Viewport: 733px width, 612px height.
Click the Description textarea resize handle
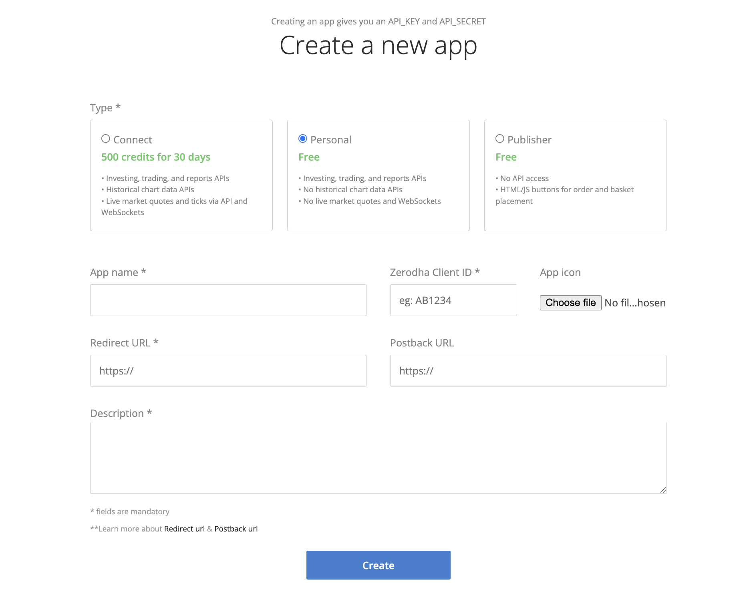pyautogui.click(x=663, y=490)
